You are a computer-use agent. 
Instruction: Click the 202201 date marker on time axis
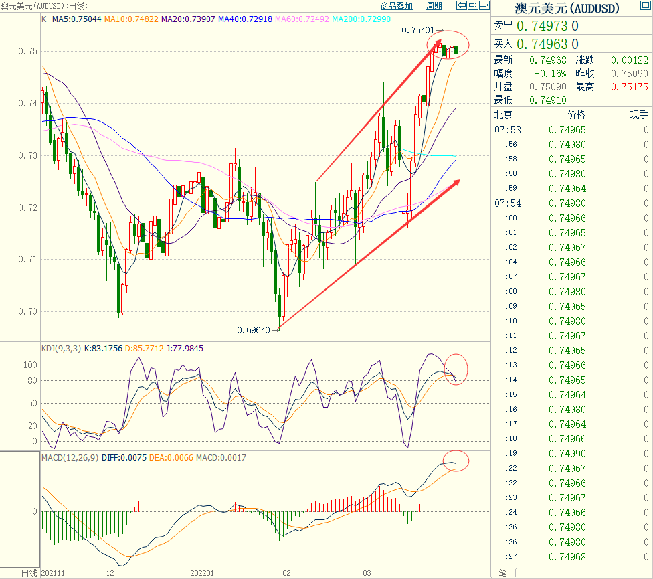pos(201,573)
